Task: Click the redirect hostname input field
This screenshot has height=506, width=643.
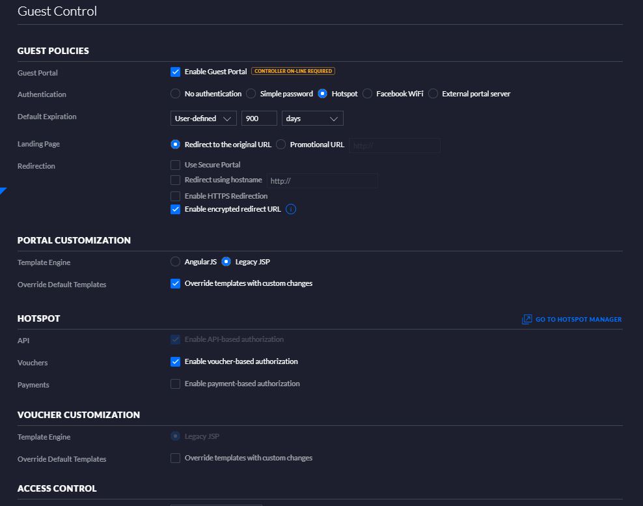Action: point(321,180)
